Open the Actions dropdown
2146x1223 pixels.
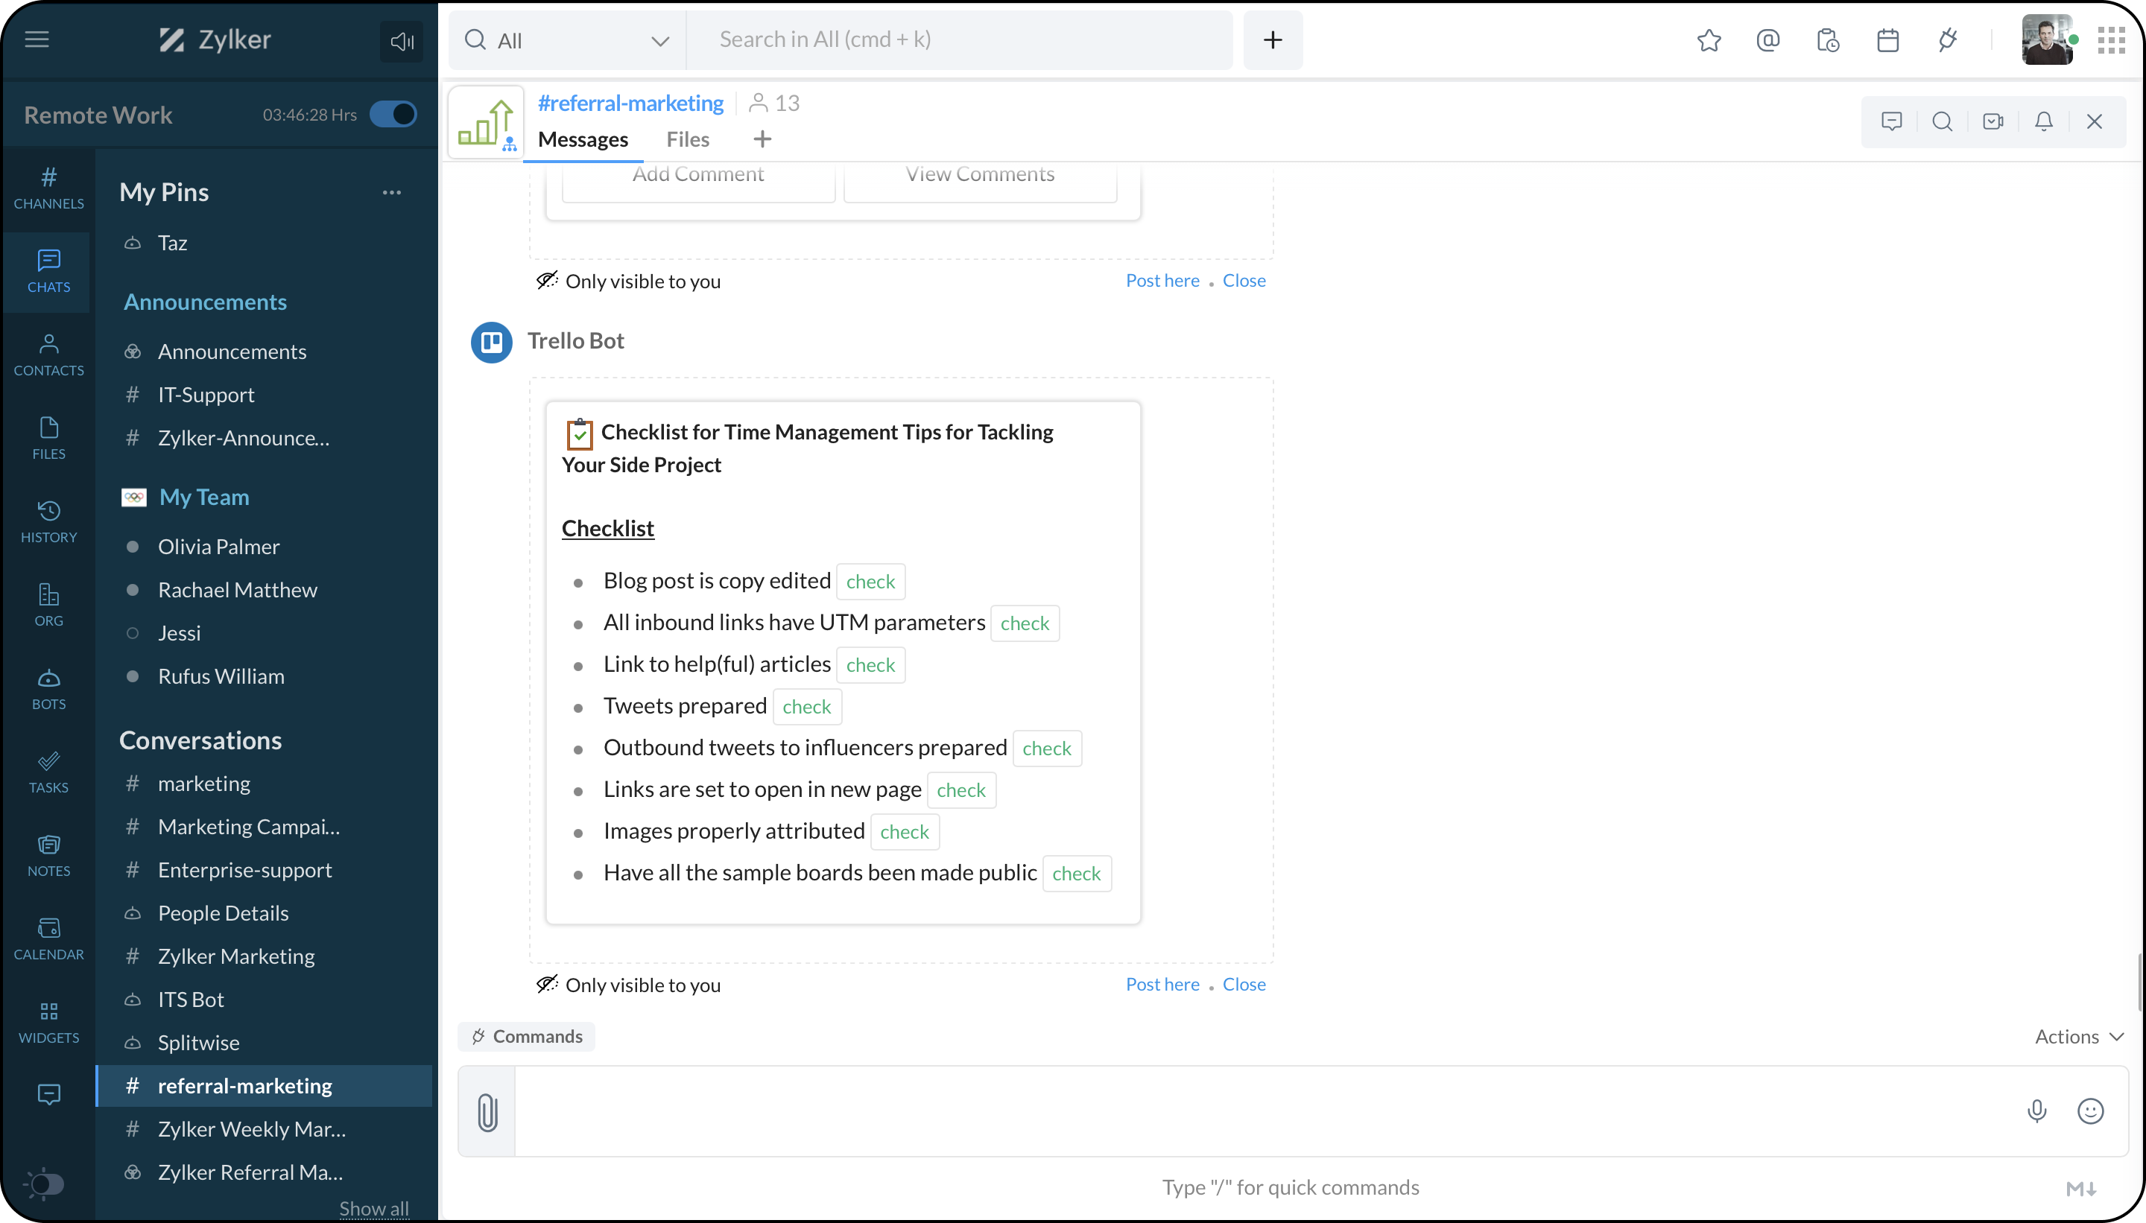[2079, 1037]
